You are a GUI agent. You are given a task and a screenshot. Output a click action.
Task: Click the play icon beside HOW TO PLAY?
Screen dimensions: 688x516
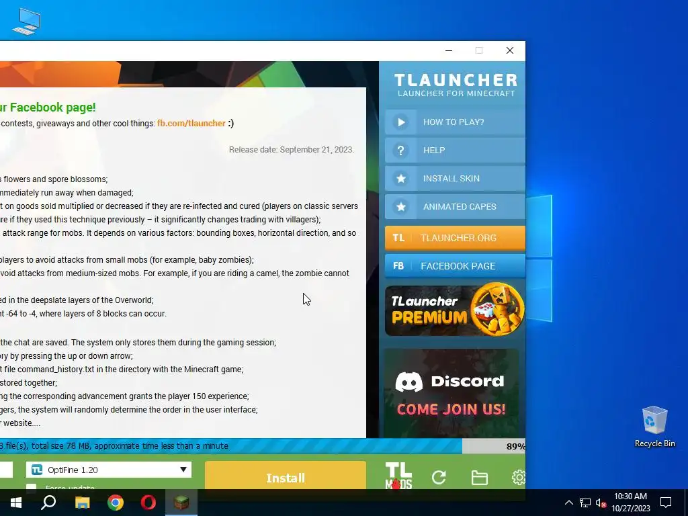(x=401, y=122)
